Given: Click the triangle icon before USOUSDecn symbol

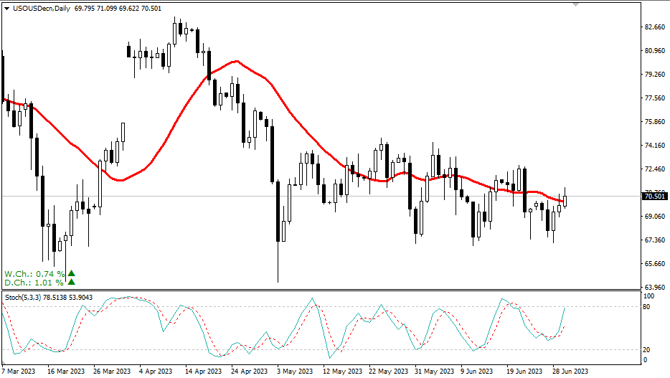Looking at the screenshot, I should [x=7, y=9].
